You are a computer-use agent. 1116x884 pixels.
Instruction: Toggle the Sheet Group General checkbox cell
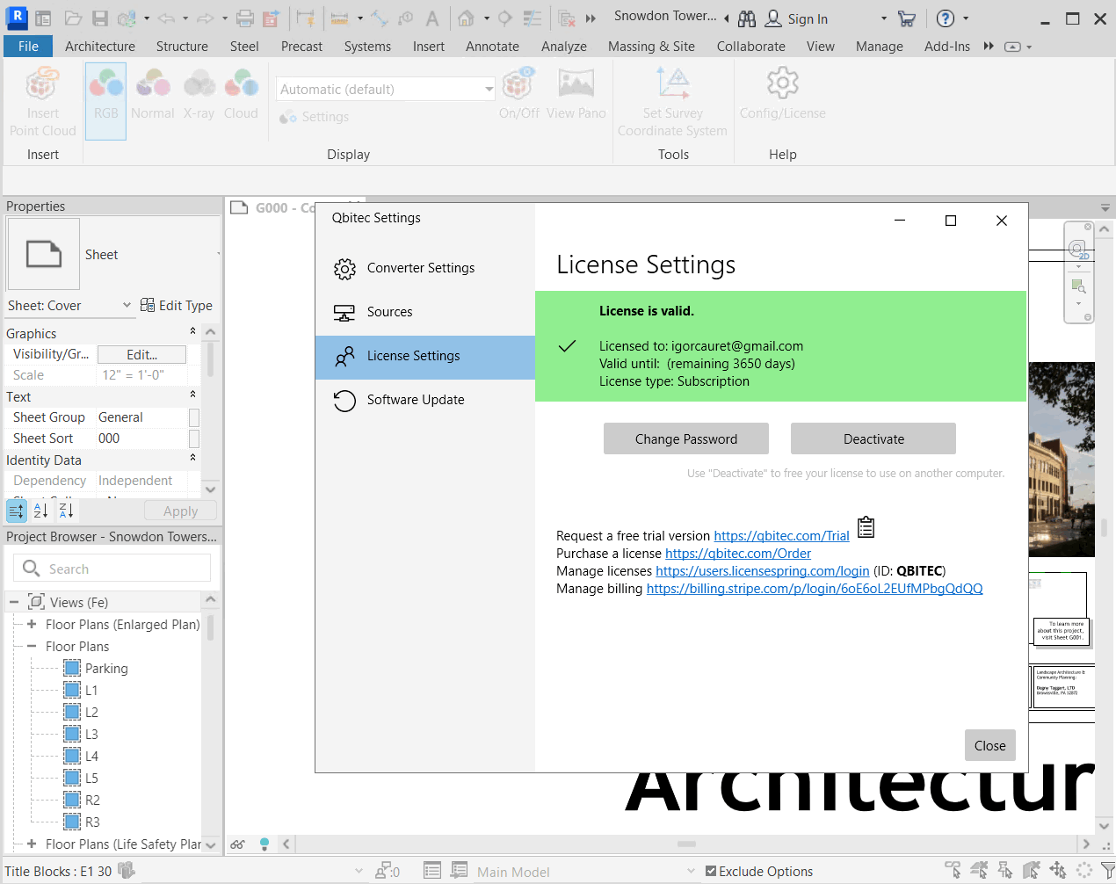194,417
